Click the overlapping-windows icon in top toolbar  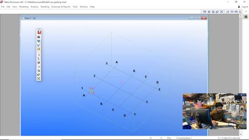pyautogui.click(x=213, y=12)
